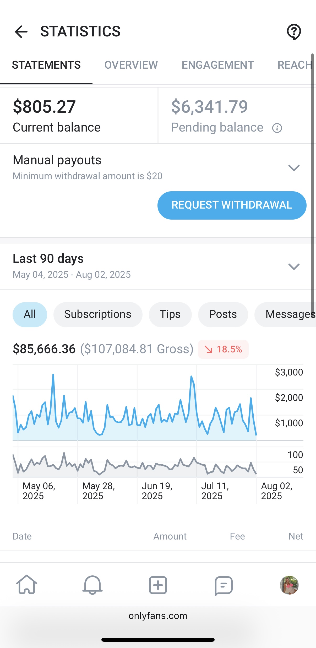This screenshot has width=316, height=648.
Task: Tap your profile avatar in bottom bar
Action: [289, 585]
